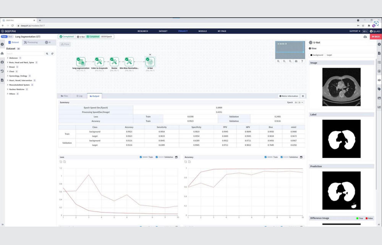Click the Min-Max Normalization node icon
The image size is (382, 245).
pos(129,61)
